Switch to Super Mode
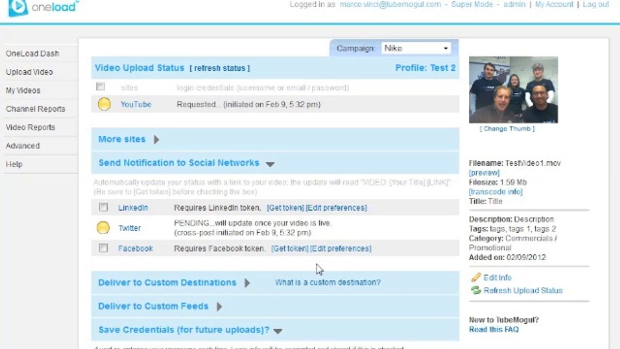The height and width of the screenshot is (349, 620). pos(472,4)
